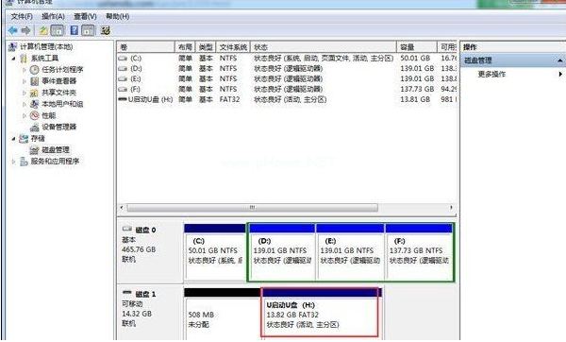Click the Forward arrow toolbar icon
566x342 pixels.
[25, 31]
